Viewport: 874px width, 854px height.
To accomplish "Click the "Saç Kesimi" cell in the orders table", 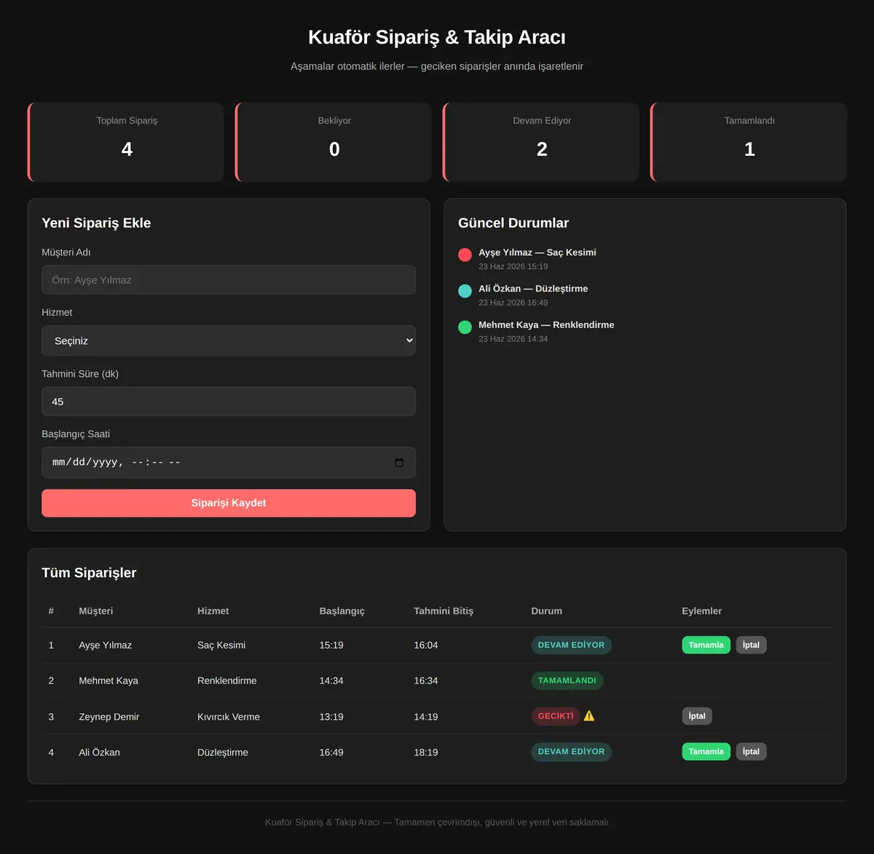I will (221, 646).
